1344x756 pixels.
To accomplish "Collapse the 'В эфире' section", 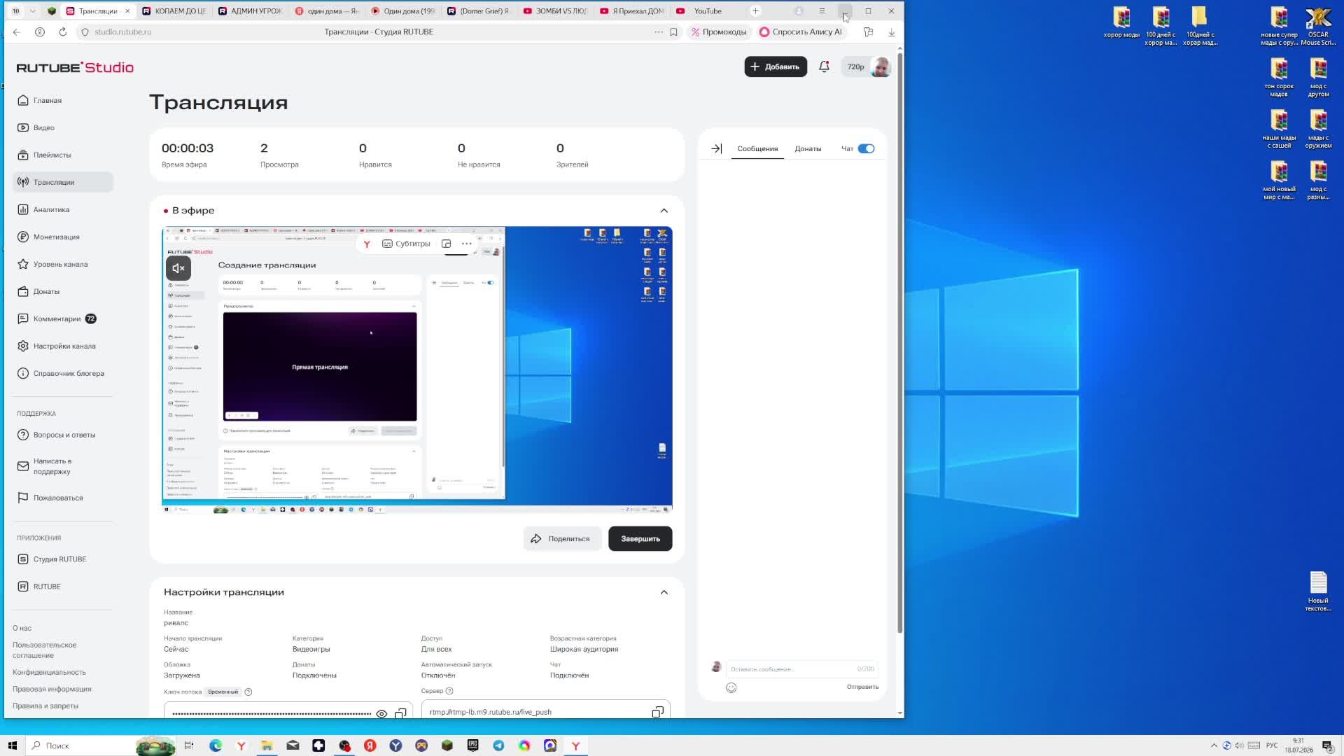I will click(664, 211).
